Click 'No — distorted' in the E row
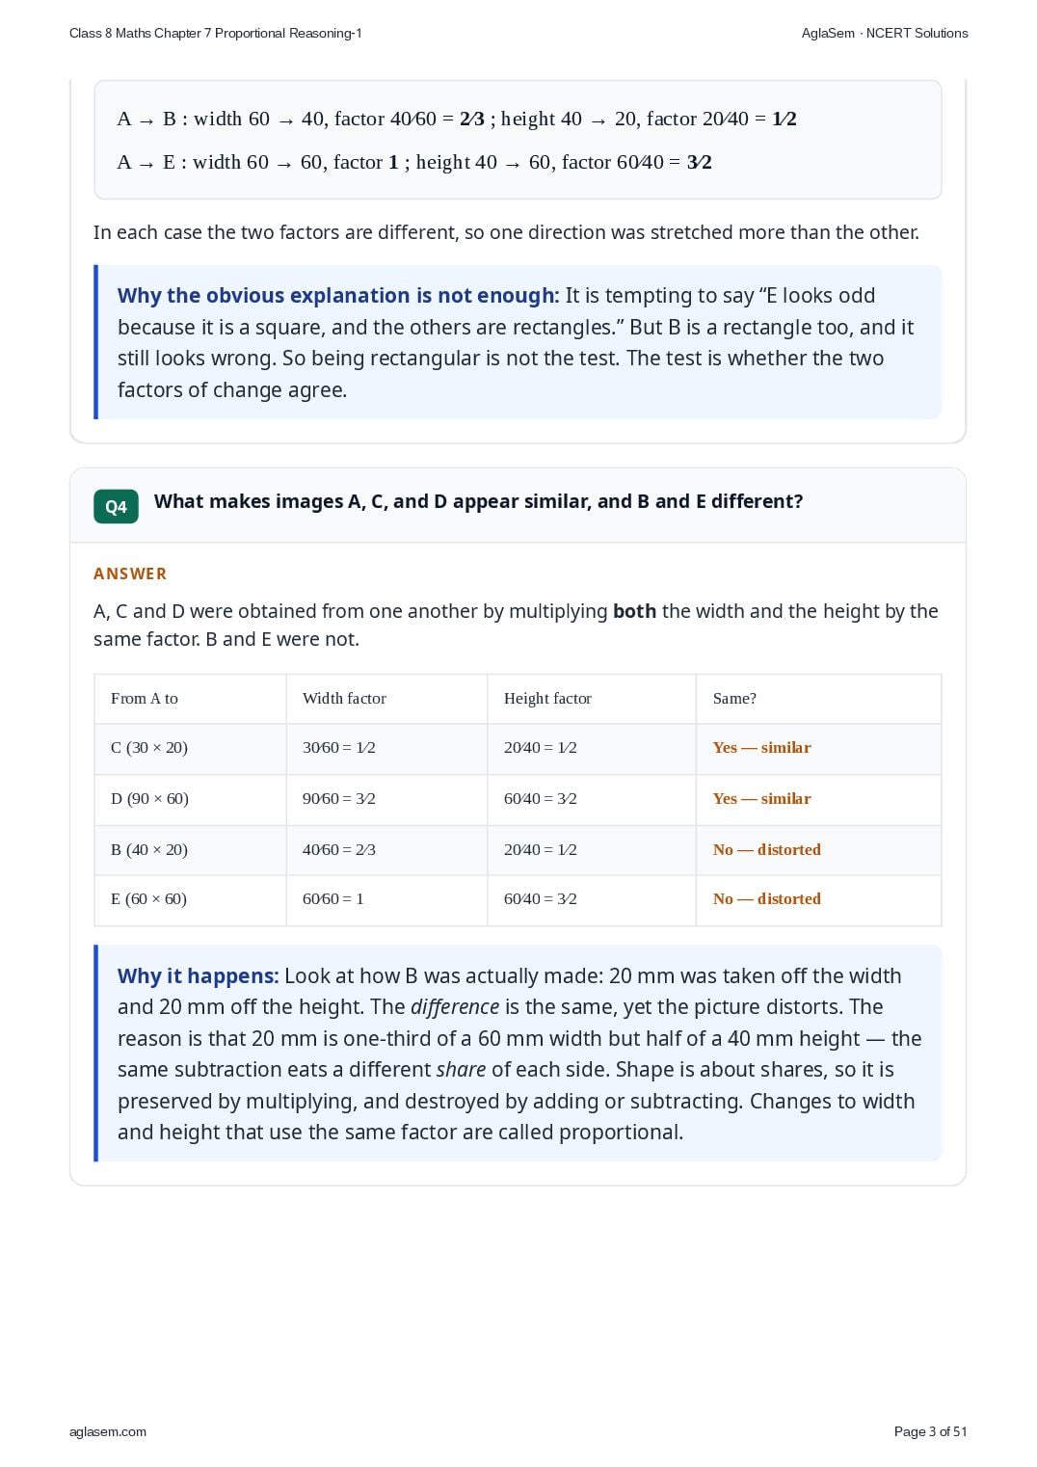 click(x=766, y=898)
